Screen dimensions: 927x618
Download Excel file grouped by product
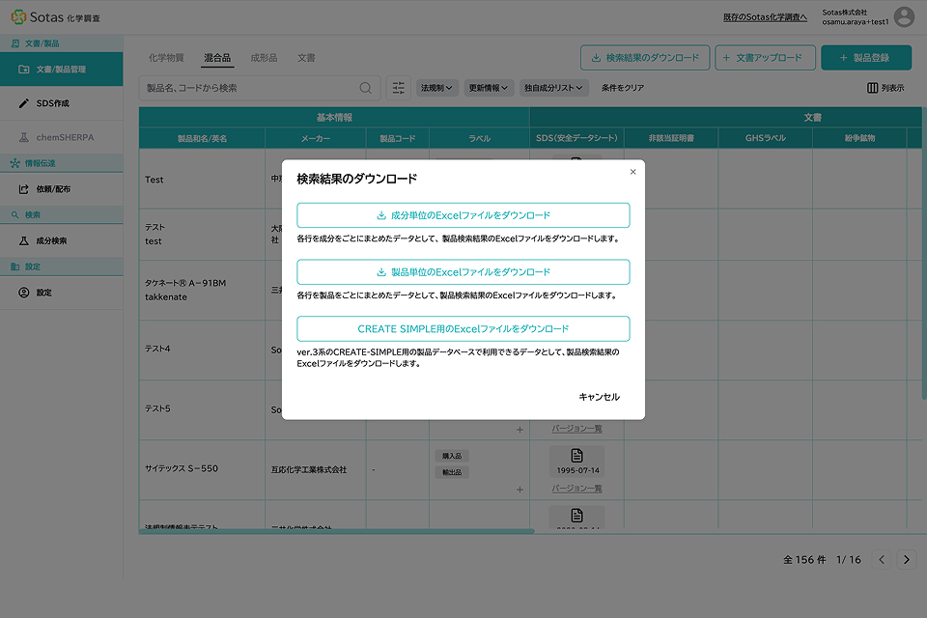(463, 272)
